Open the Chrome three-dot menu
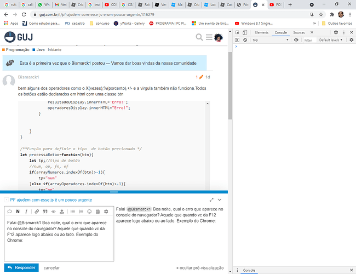The width and height of the screenshot is (356, 274). coord(350,15)
